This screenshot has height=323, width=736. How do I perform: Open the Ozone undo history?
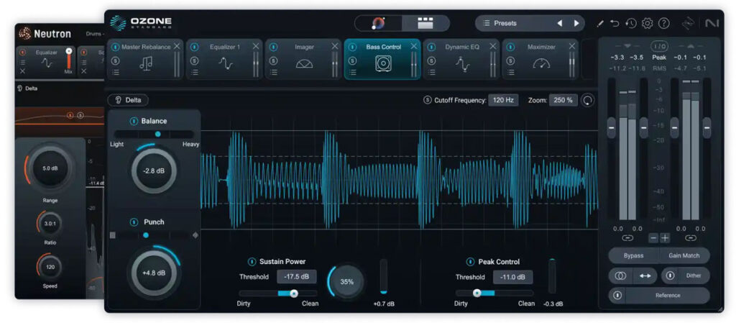[x=631, y=23]
